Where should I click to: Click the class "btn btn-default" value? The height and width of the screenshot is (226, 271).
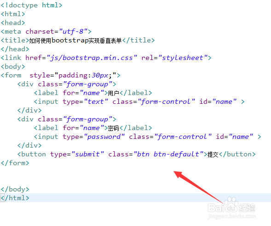168,154
